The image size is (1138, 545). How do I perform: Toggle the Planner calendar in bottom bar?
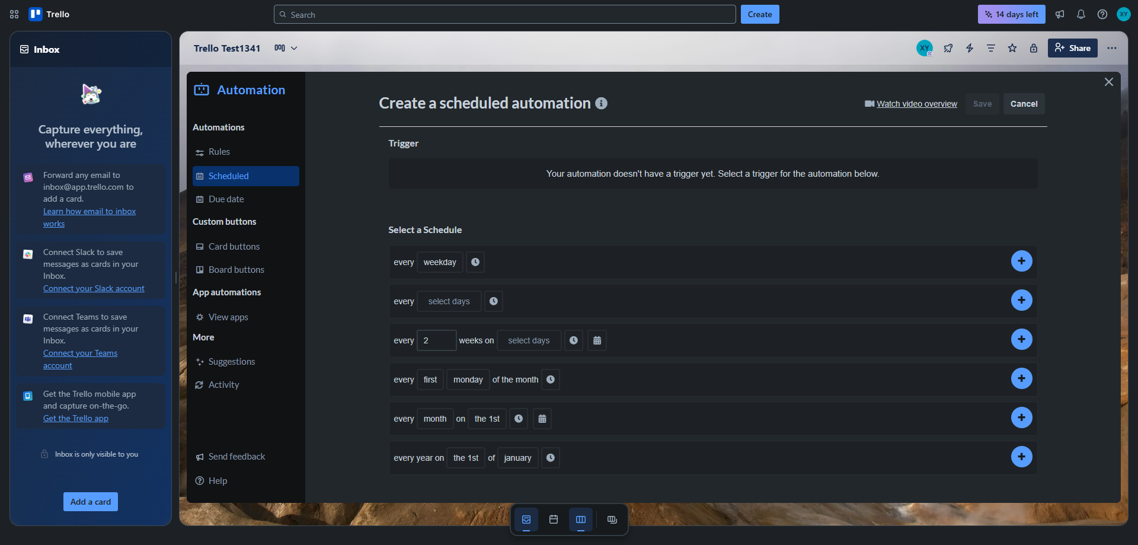pyautogui.click(x=554, y=519)
